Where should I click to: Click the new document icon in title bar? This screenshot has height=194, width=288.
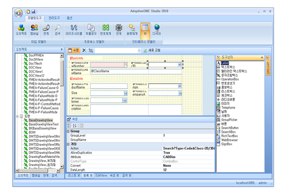pyautogui.click(x=28, y=12)
